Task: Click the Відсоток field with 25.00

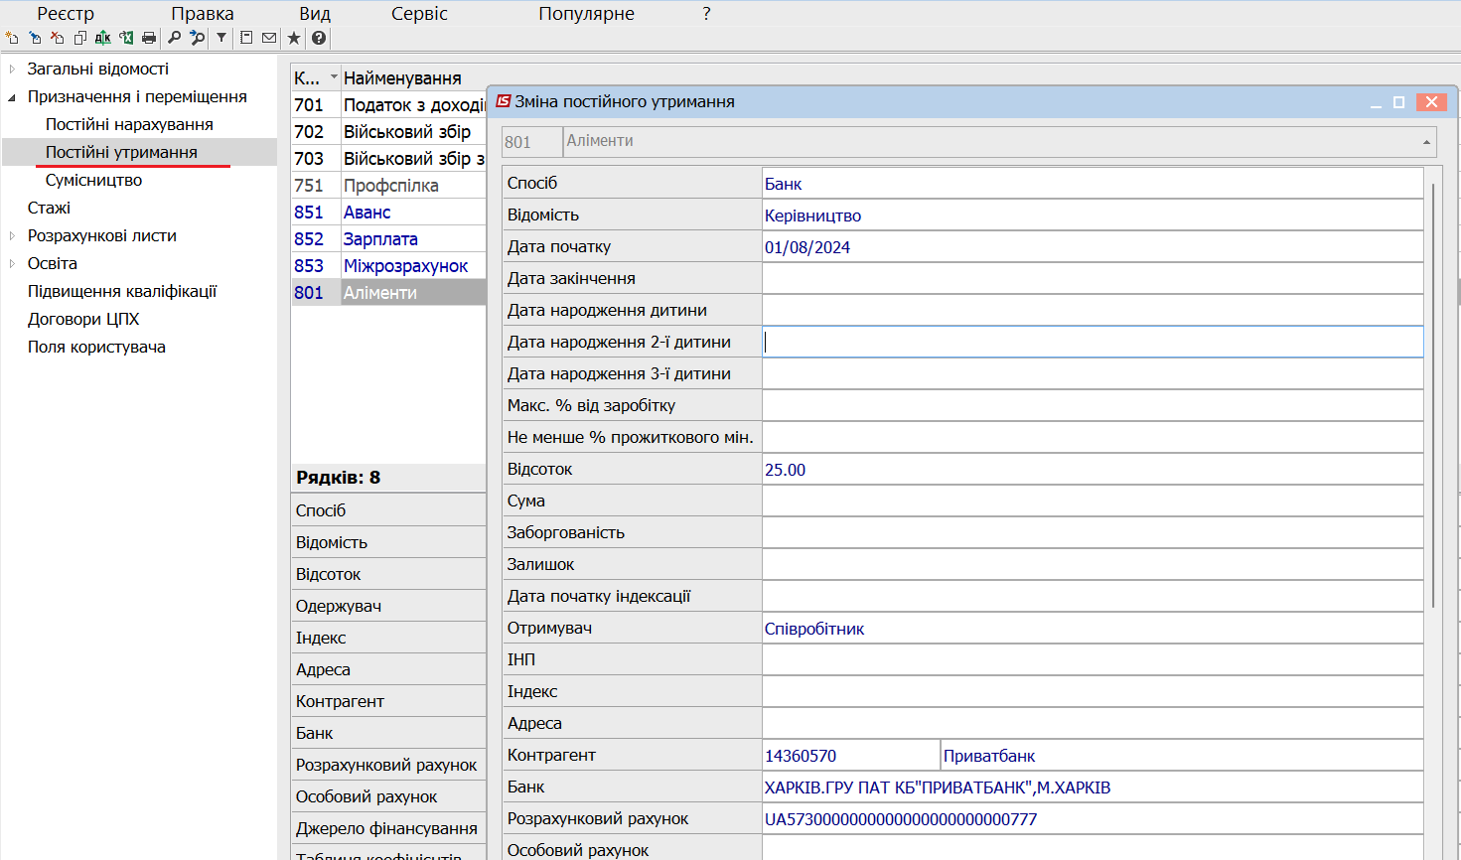Action: (x=1093, y=469)
